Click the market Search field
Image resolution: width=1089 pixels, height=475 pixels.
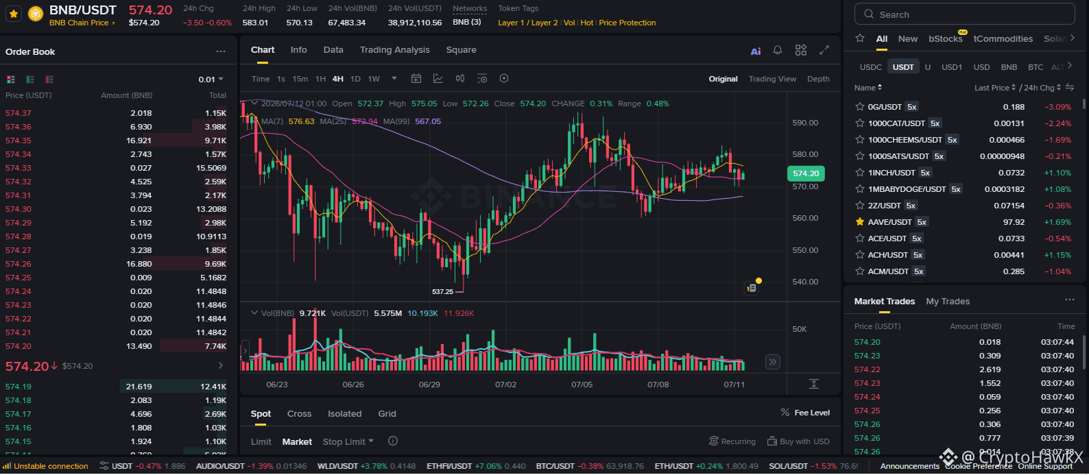pyautogui.click(x=965, y=14)
